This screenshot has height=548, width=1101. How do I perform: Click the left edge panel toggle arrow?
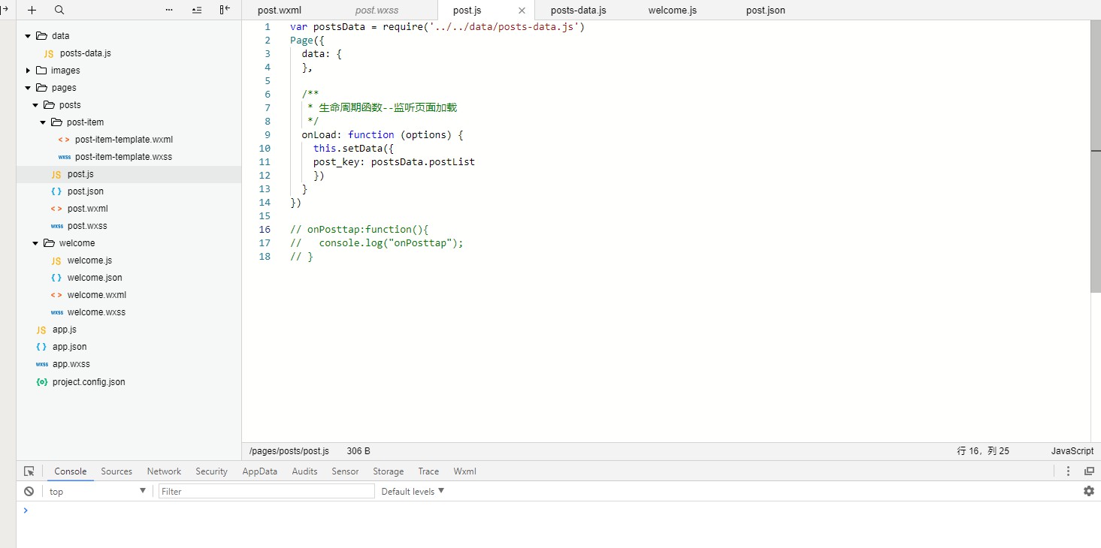click(4, 10)
